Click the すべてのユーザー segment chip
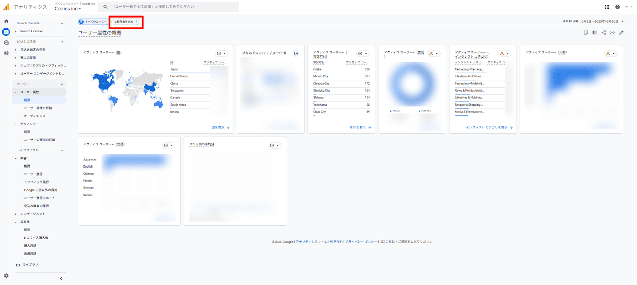The image size is (637, 285). (93, 21)
